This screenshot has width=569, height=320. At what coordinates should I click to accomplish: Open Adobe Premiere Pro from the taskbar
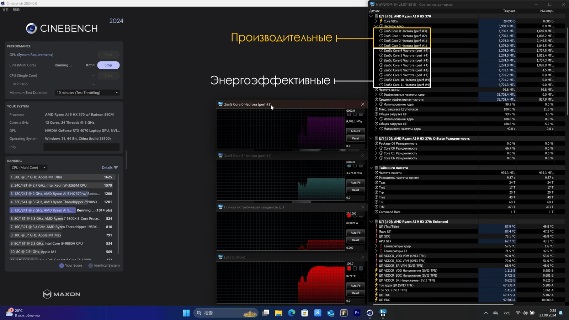[357, 313]
